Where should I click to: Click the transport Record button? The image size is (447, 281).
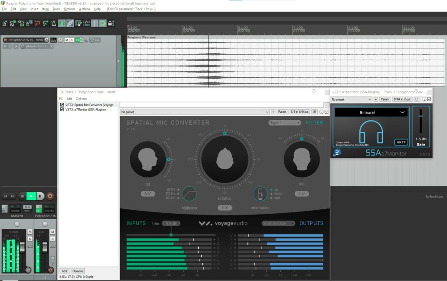click(50, 196)
